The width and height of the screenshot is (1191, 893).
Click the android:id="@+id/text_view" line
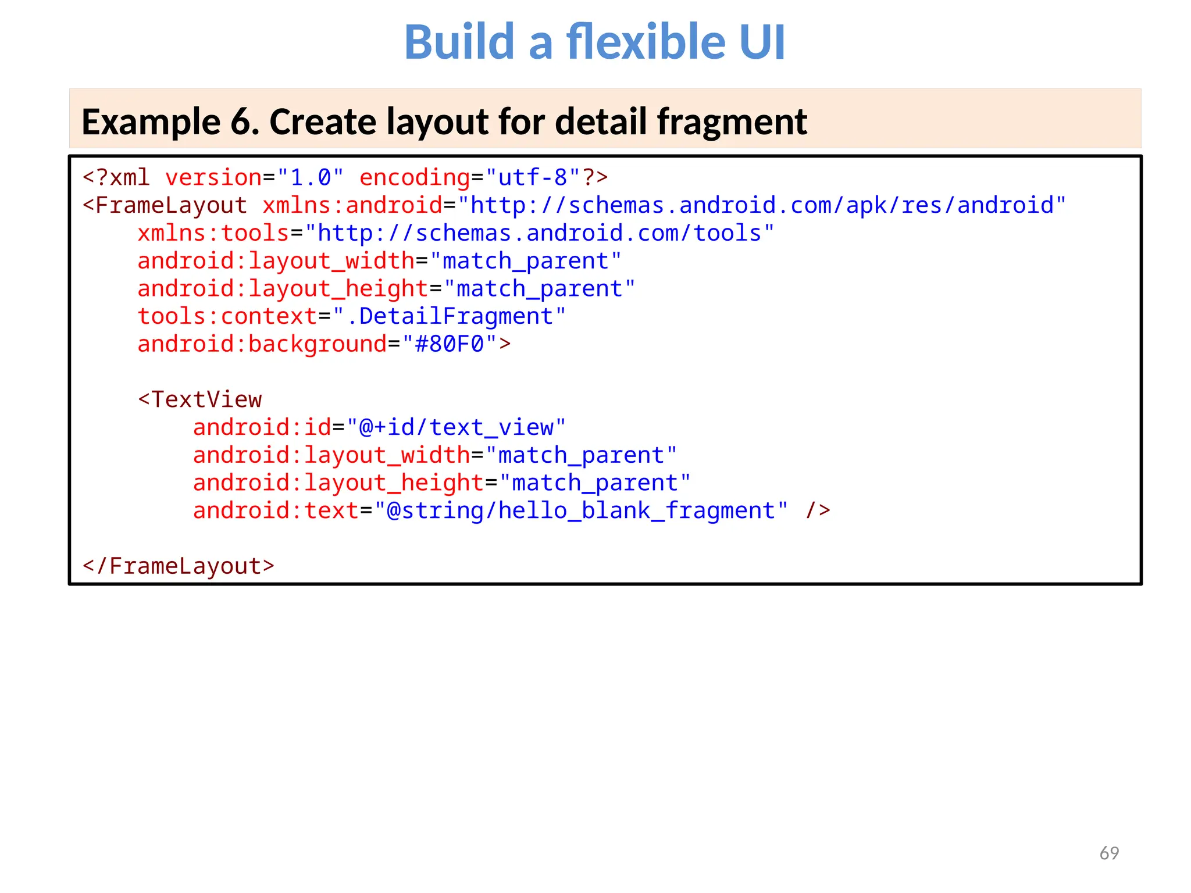point(379,427)
